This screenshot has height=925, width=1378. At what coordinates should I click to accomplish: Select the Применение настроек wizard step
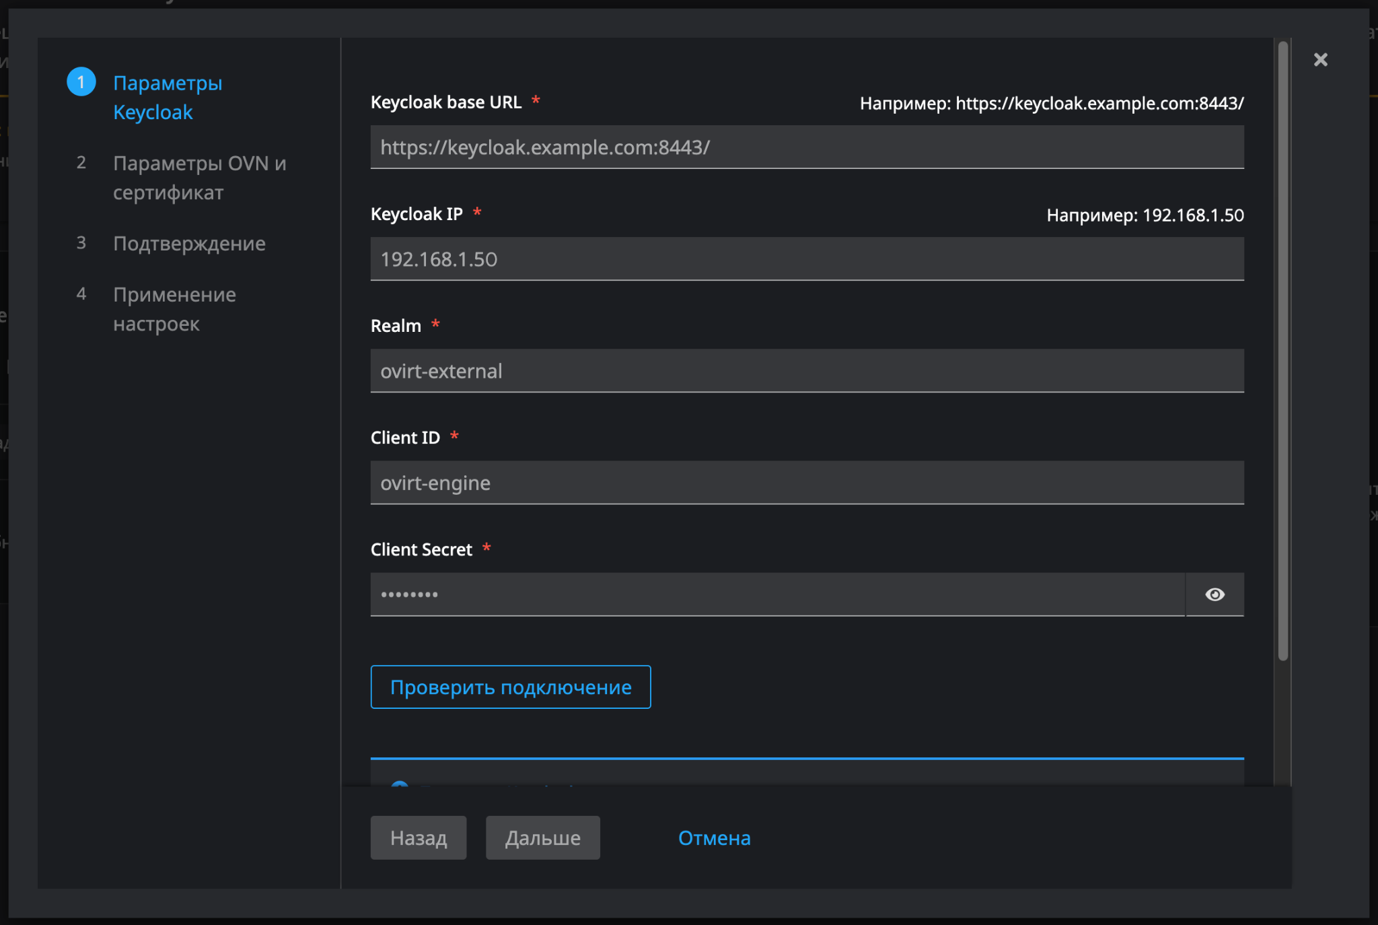(x=174, y=309)
